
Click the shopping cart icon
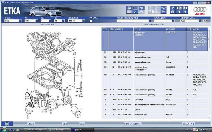coord(164,12)
